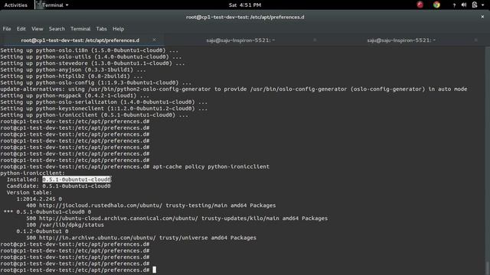Open the Edit menu

21,29
